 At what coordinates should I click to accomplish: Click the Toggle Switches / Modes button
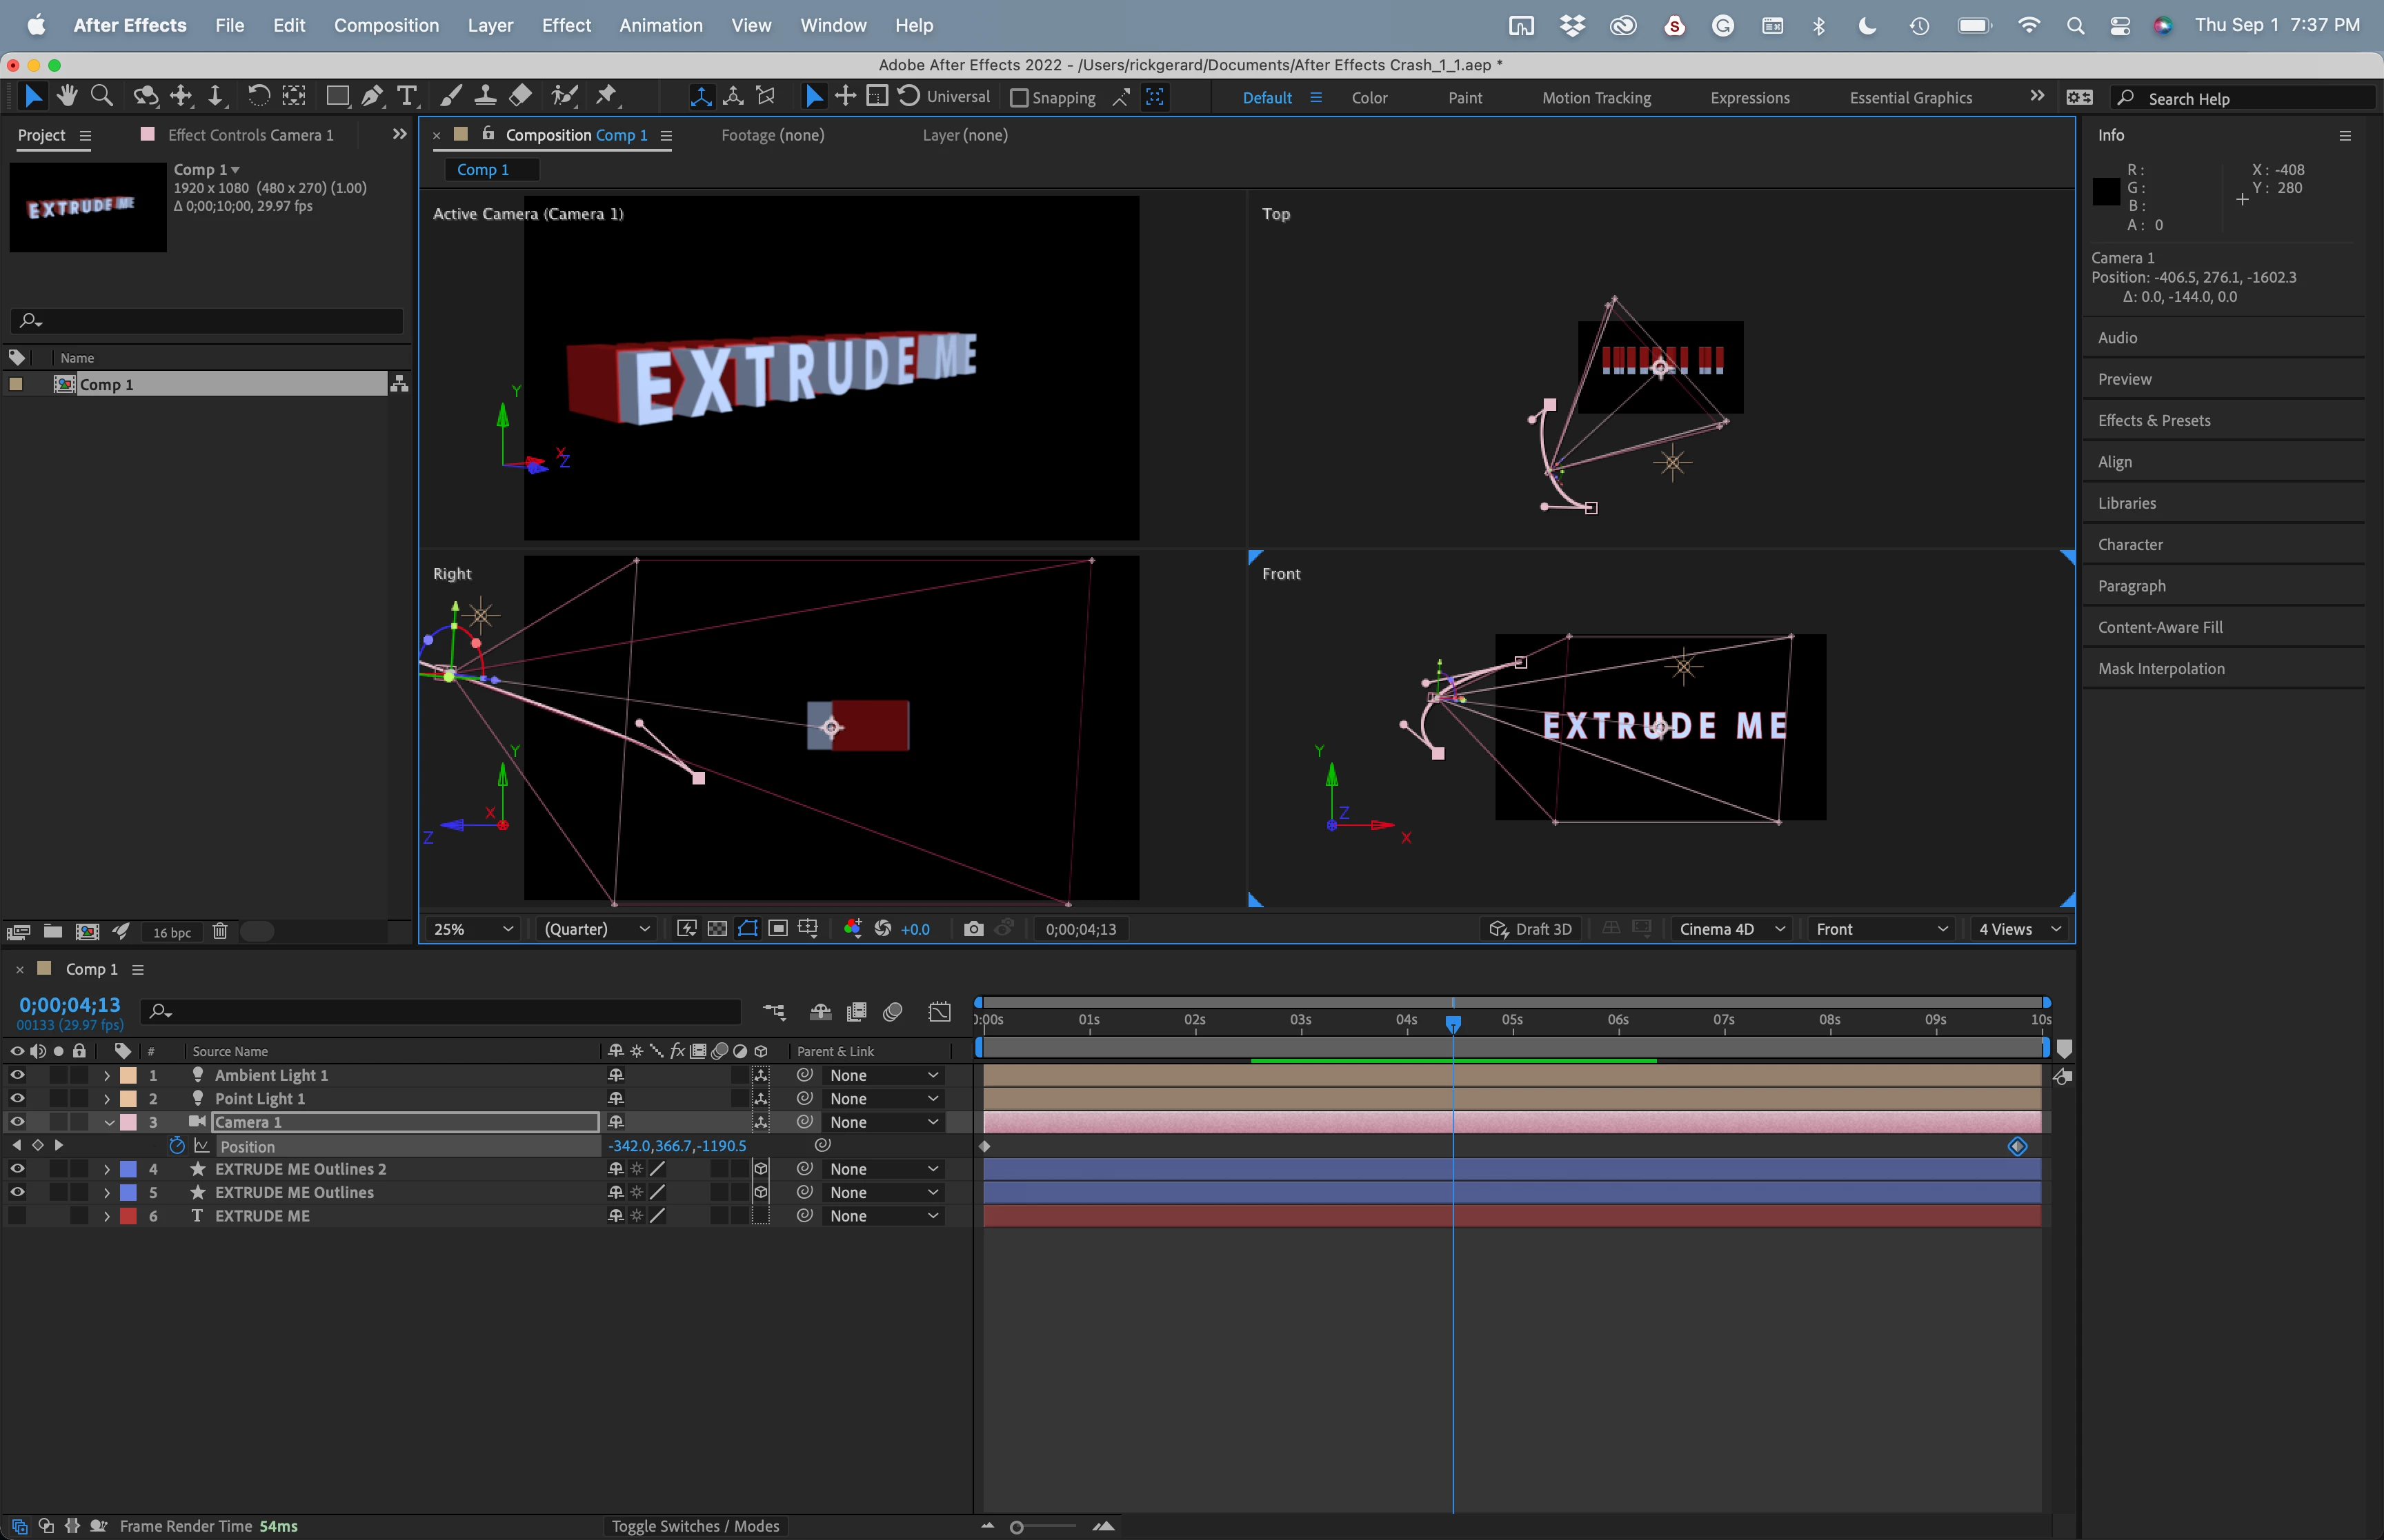coord(694,1526)
